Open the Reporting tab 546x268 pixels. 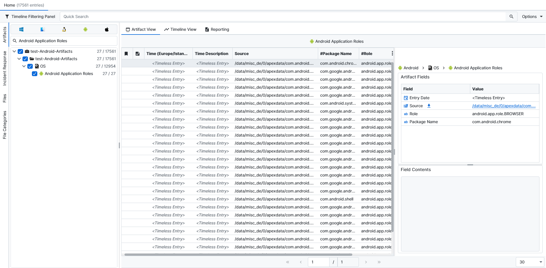pos(217,29)
